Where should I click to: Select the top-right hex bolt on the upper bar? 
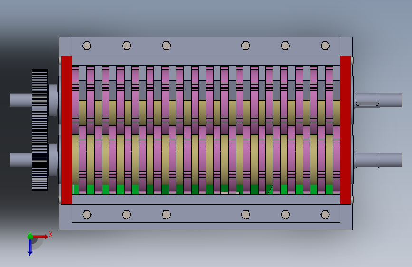point(325,46)
